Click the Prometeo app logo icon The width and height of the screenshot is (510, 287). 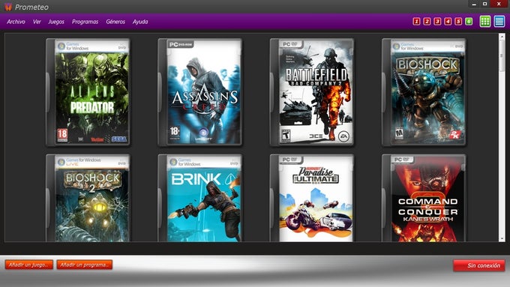click(8, 7)
